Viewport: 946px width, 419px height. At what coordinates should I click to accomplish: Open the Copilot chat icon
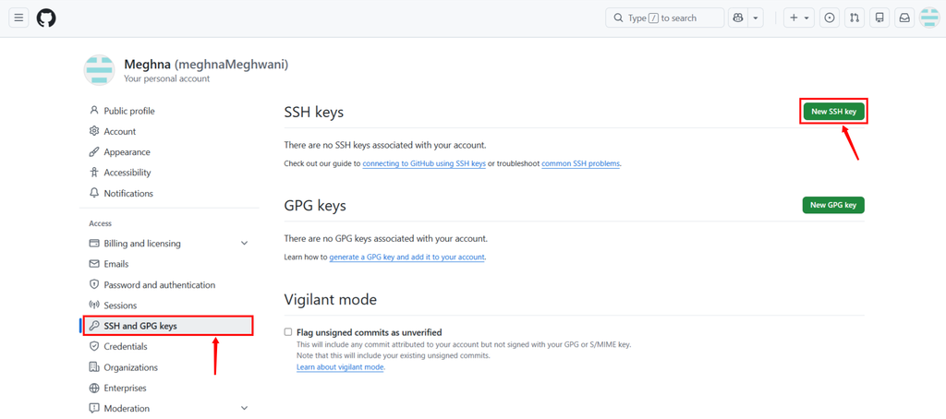coord(738,18)
